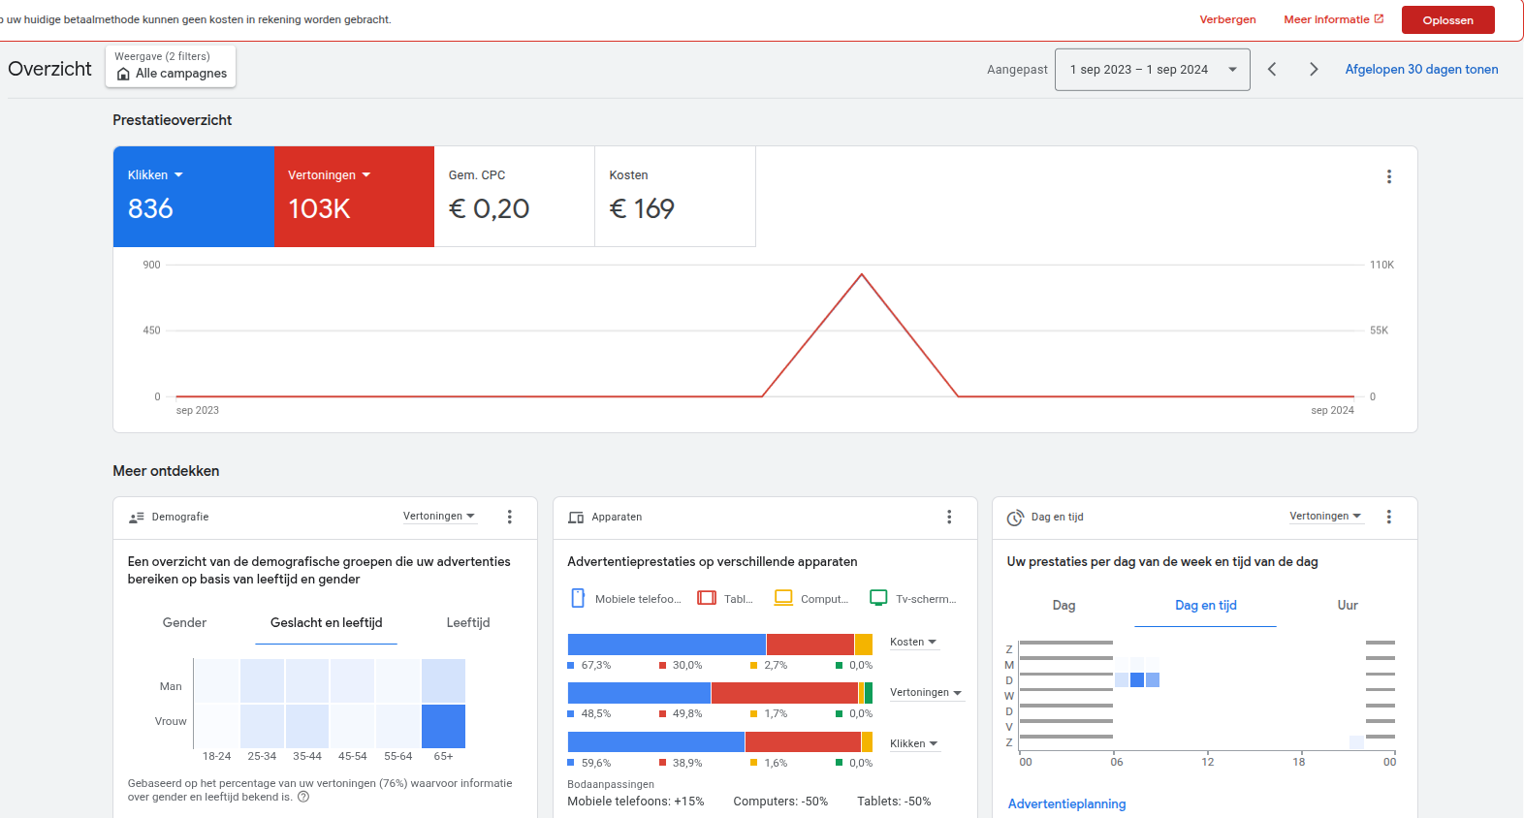The width and height of the screenshot is (1524, 818).
Task: Go to the previous date period arrow
Action: [1272, 69]
